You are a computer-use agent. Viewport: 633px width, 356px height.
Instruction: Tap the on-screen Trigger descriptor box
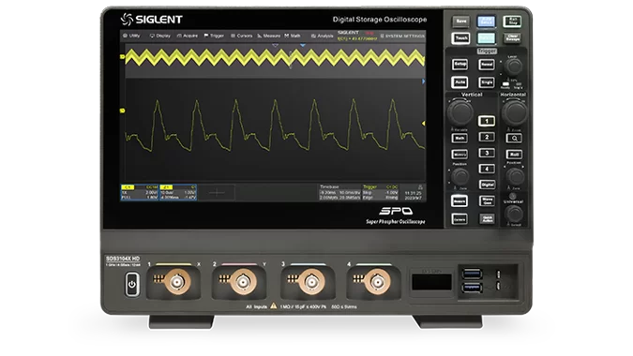pyautogui.click(x=381, y=192)
